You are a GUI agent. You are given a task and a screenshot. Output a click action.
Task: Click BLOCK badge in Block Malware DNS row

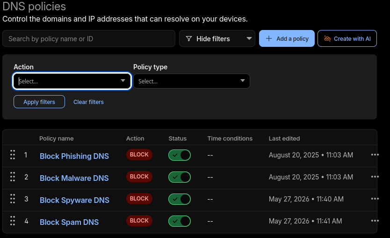pyautogui.click(x=139, y=177)
